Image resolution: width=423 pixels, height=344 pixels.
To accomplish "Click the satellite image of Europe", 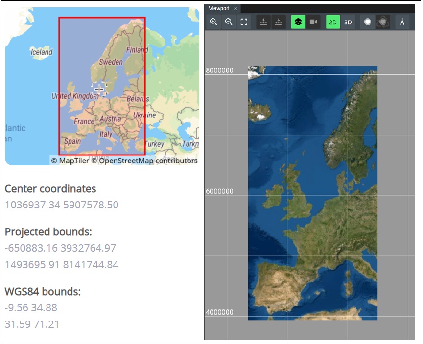I will click(x=313, y=193).
